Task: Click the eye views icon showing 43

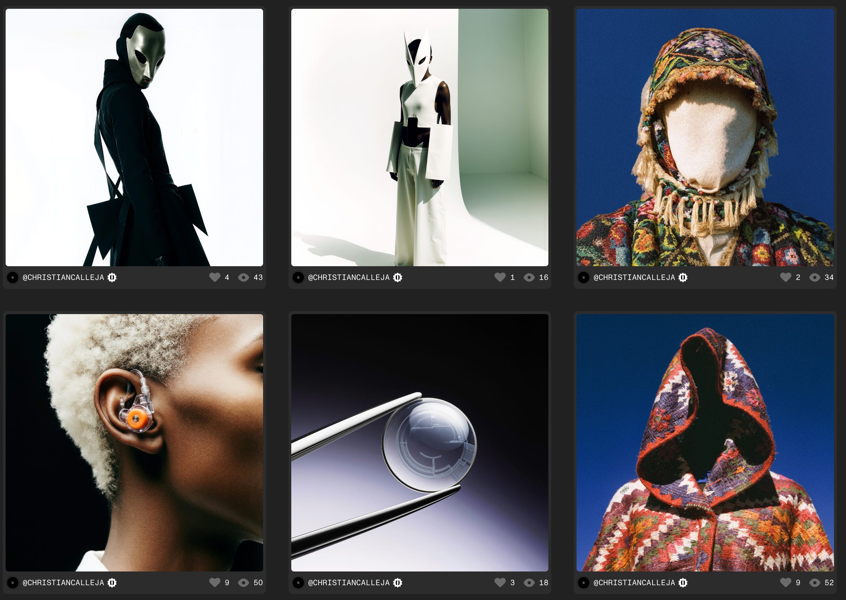Action: coord(243,277)
